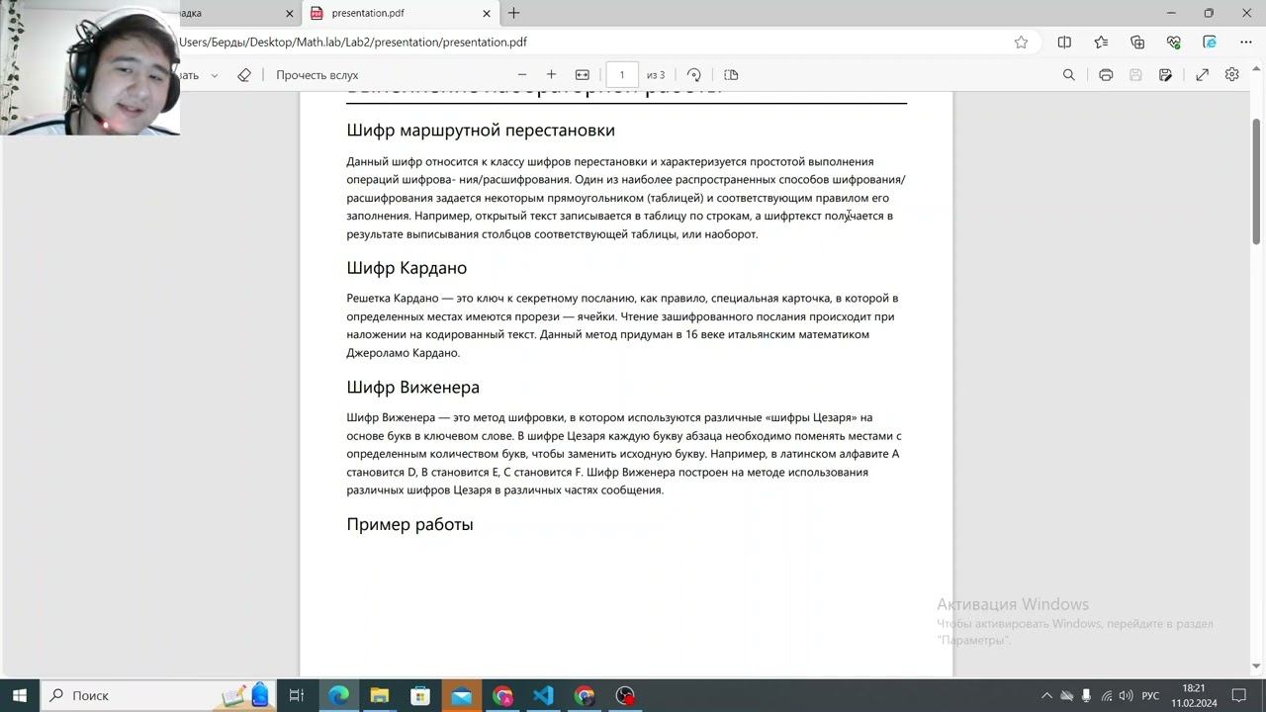Click the Read aloud button 'Прочесть вслух'
The height and width of the screenshot is (712, 1266).
pyautogui.click(x=316, y=75)
